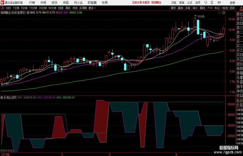The width and height of the screenshot is (243, 156).
Task: Click the red 恒顺醋业 stock name in title bar
Action: [x=156, y=3]
